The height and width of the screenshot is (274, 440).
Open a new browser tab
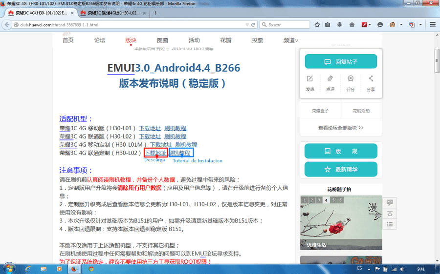click(x=156, y=13)
